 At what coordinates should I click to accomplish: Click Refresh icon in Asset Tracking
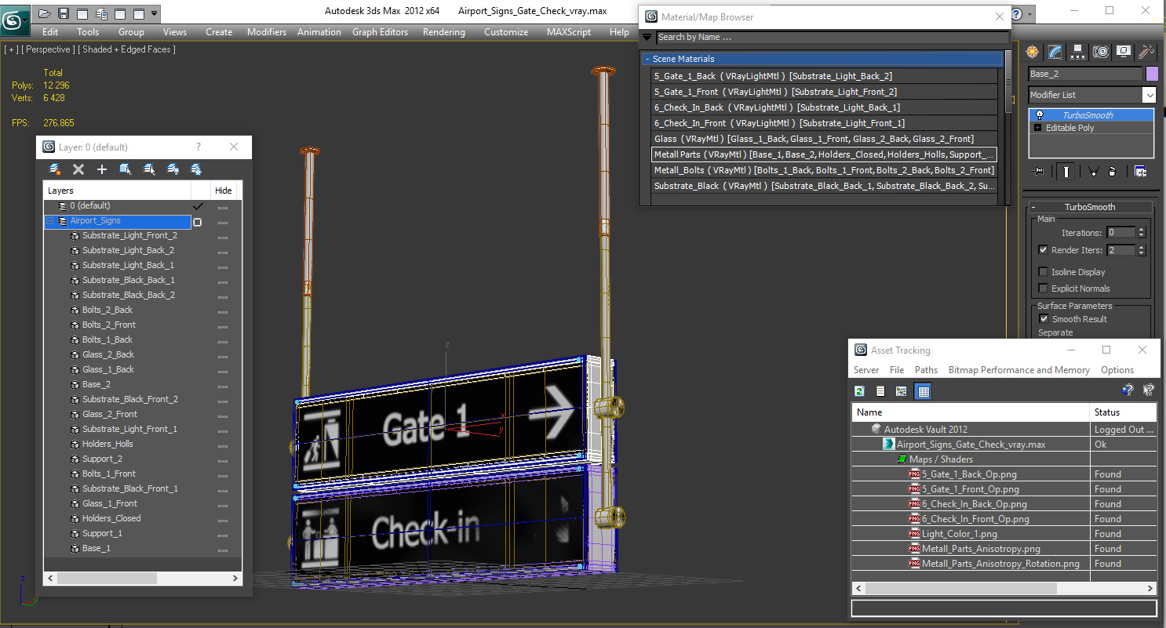pyautogui.click(x=860, y=391)
